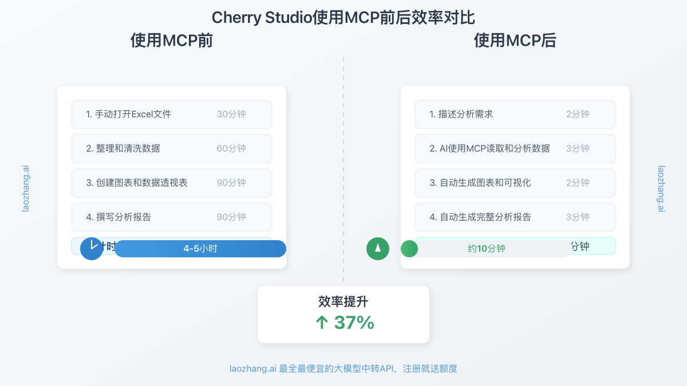Click the 90分钟 value beside 创建图表和数据透视表
This screenshot has height=386, width=687.
231,183
